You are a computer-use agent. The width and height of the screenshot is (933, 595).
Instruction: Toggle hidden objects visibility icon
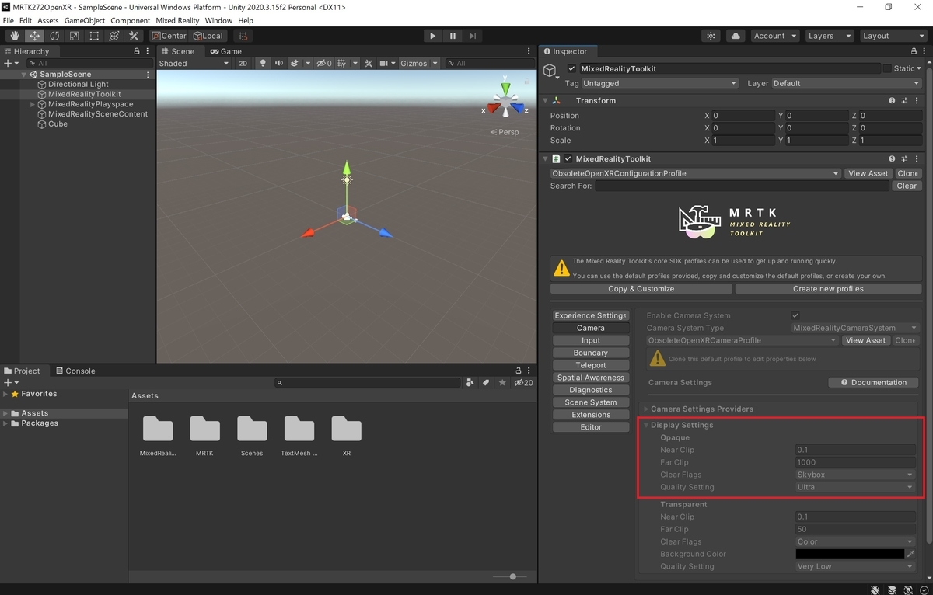click(323, 63)
